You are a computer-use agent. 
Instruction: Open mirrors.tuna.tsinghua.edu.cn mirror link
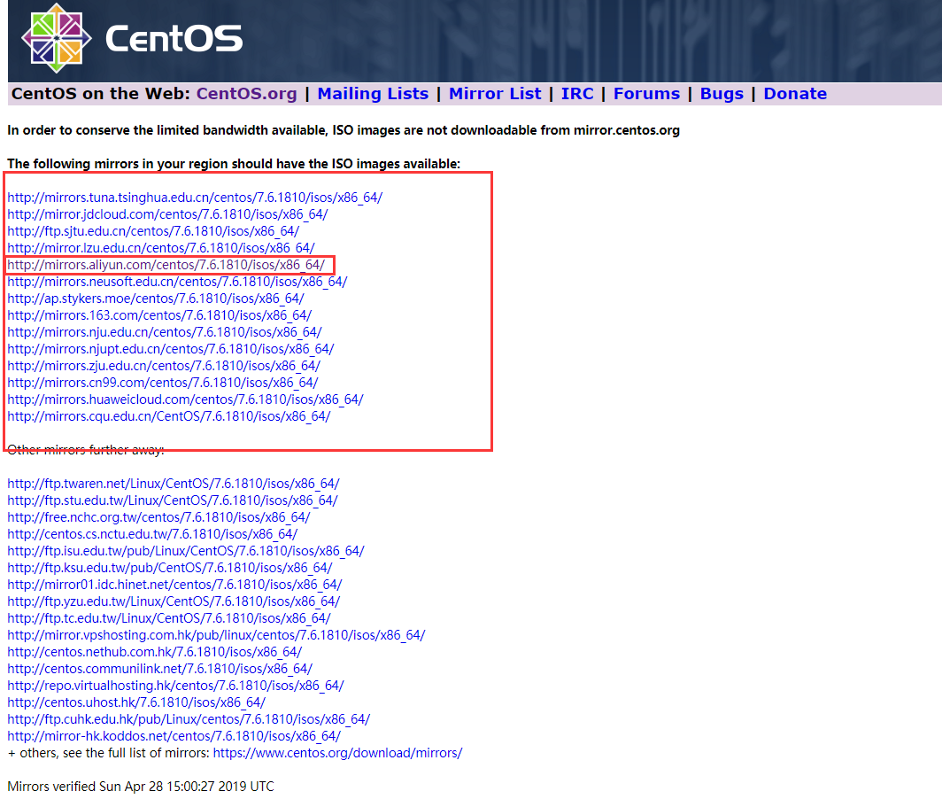(x=195, y=198)
